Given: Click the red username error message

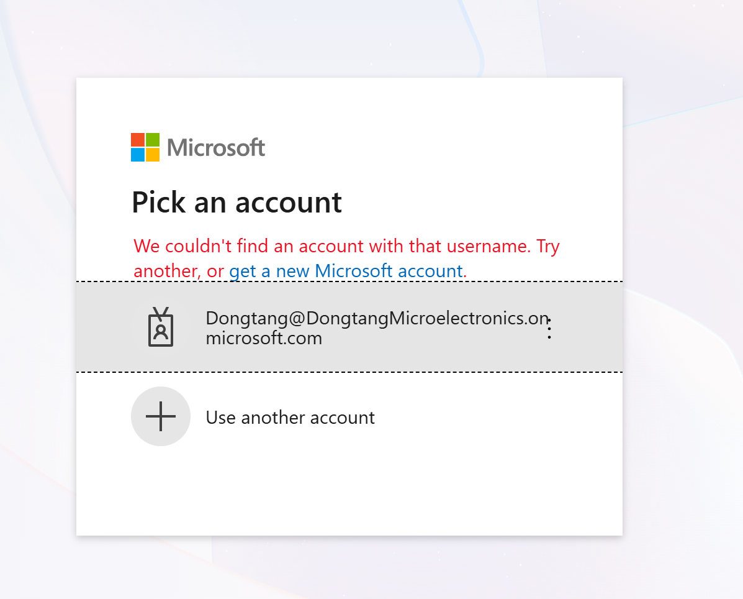Looking at the screenshot, I should [346, 258].
